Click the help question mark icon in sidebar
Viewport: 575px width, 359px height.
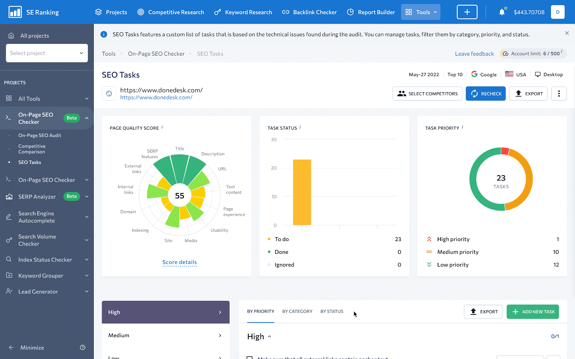click(83, 348)
